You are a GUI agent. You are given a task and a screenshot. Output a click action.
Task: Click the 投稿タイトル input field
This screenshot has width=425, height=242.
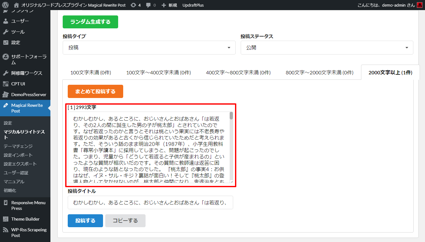click(x=150, y=203)
